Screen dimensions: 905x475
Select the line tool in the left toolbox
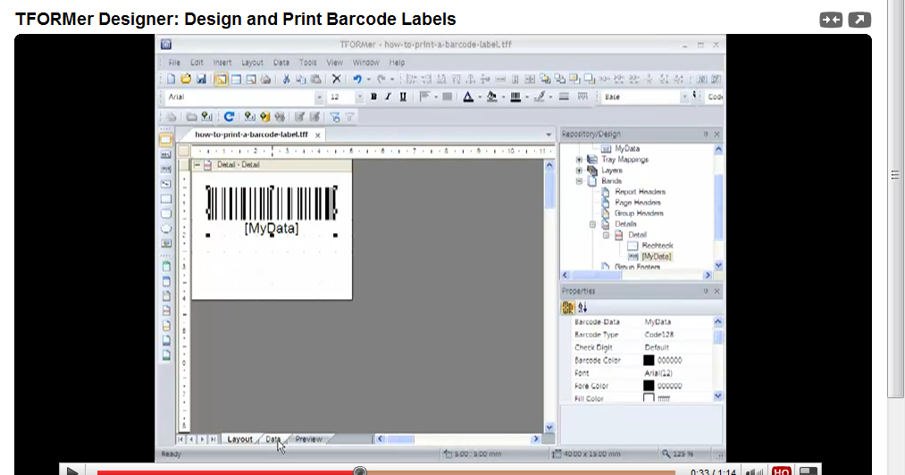[x=165, y=184]
